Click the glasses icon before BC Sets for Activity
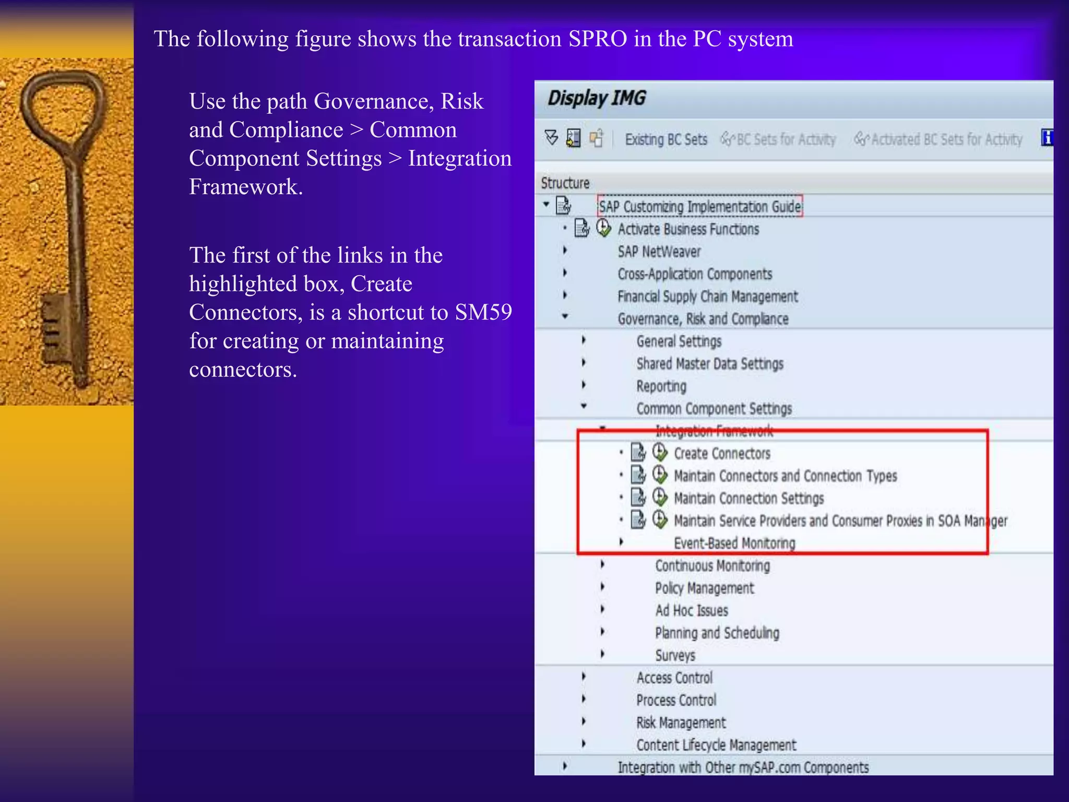 728,139
